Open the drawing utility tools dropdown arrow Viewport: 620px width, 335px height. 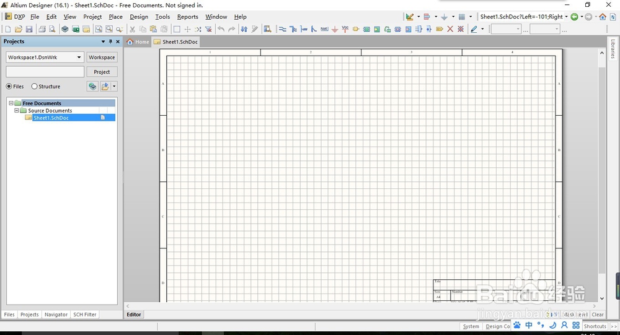pos(418,17)
